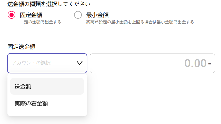Click the 一定の金額で出金する description text
This screenshot has height=124, width=221.
point(41,22)
